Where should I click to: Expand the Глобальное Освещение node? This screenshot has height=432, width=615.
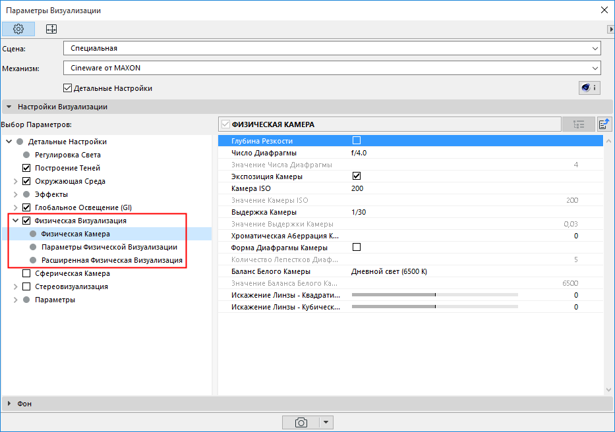click(16, 207)
